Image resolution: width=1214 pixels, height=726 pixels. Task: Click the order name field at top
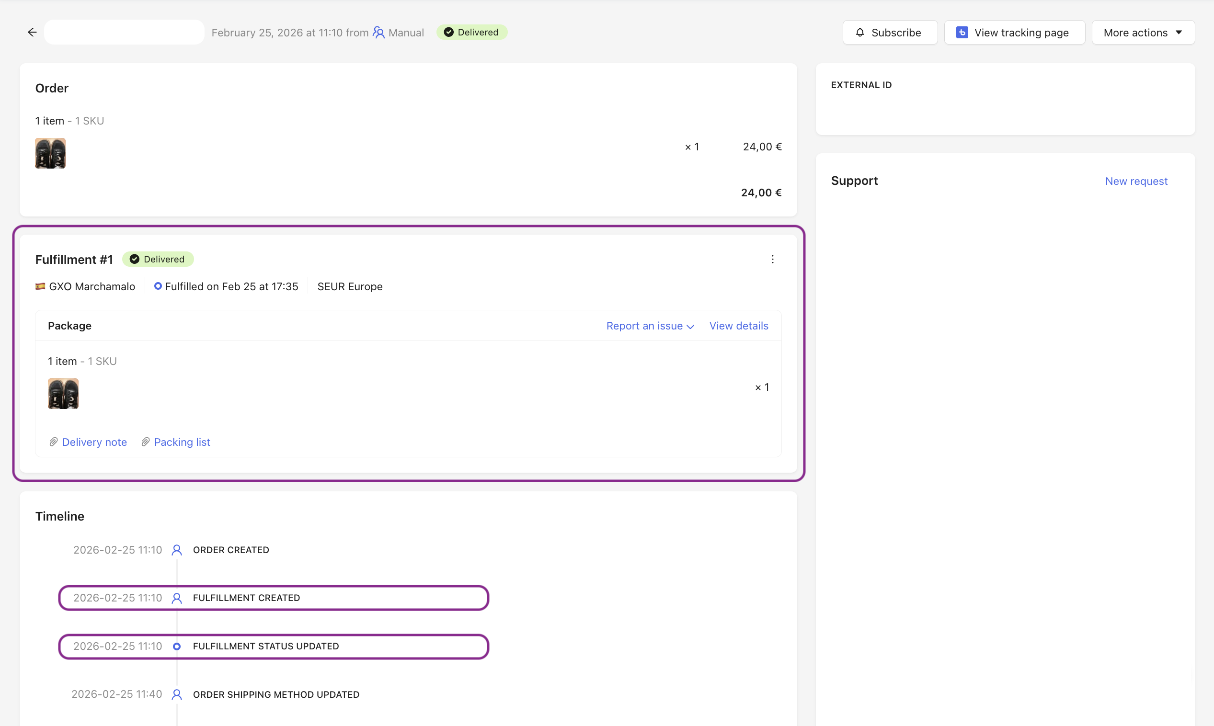[x=124, y=32]
